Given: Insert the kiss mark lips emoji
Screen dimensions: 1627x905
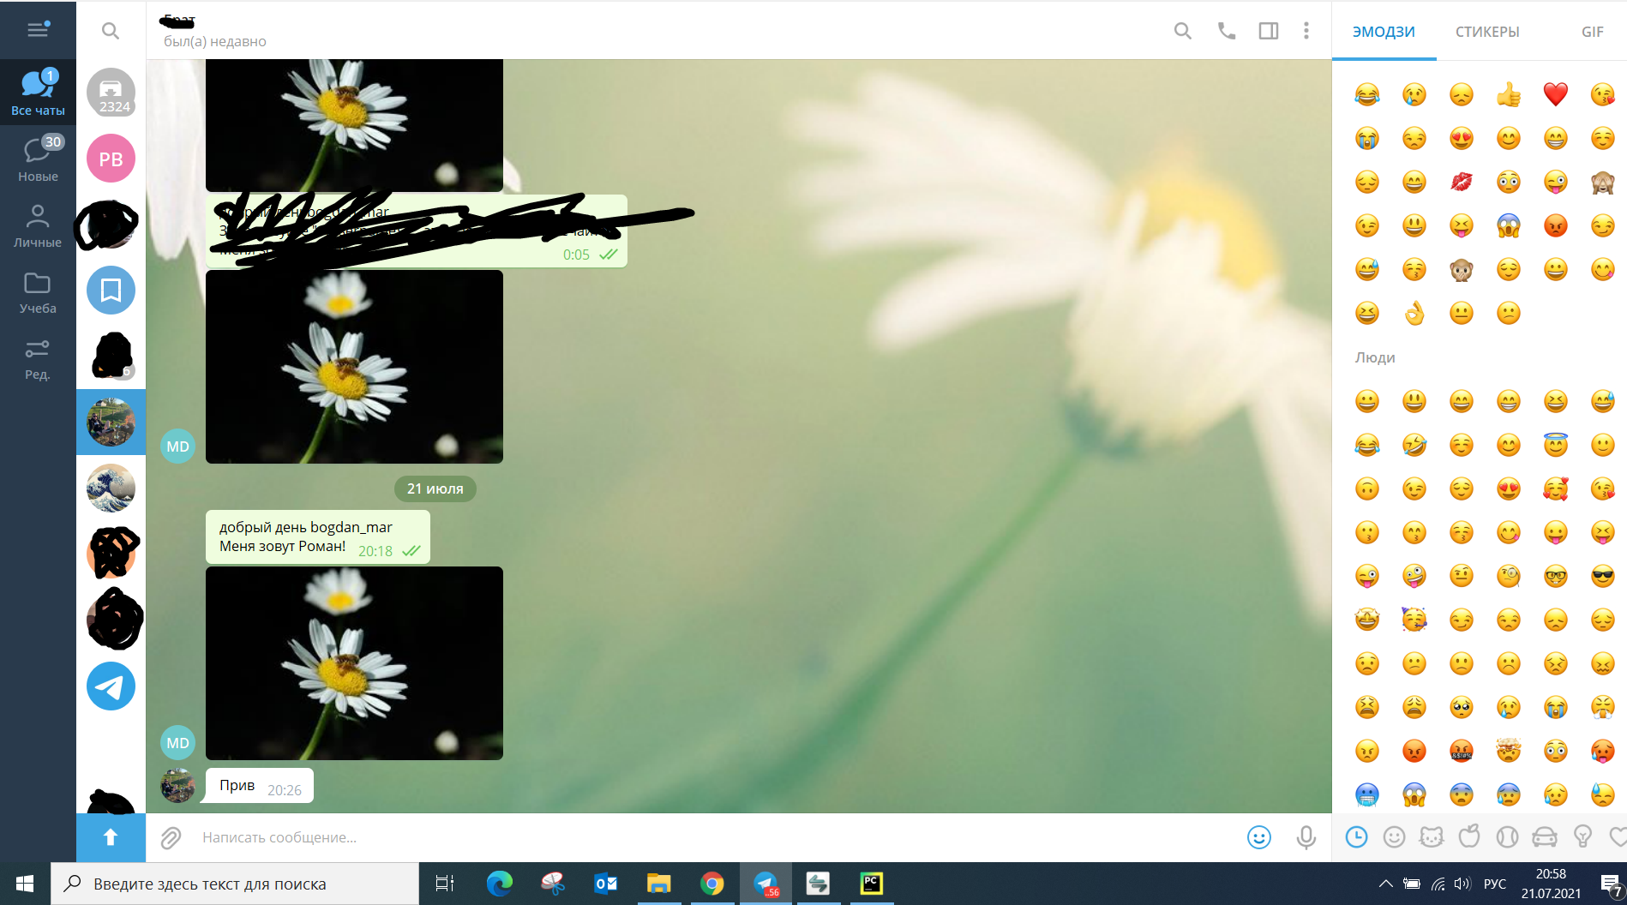Looking at the screenshot, I should [1462, 182].
